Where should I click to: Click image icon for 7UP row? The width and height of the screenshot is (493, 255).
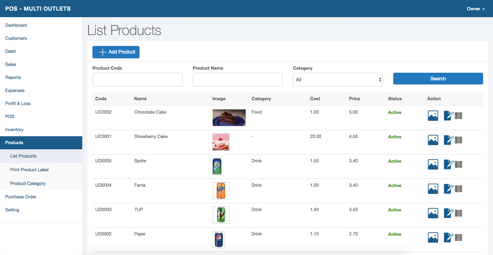coord(433,213)
